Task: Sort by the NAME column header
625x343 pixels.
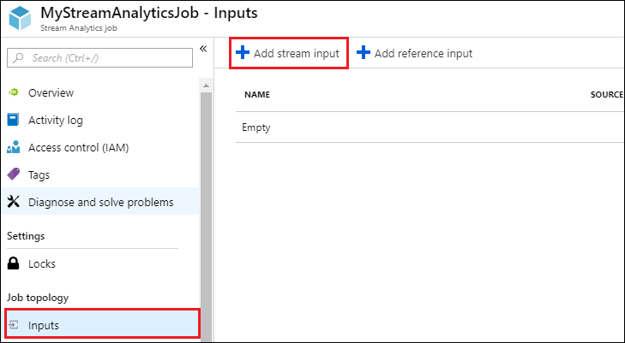Action: pyautogui.click(x=257, y=95)
